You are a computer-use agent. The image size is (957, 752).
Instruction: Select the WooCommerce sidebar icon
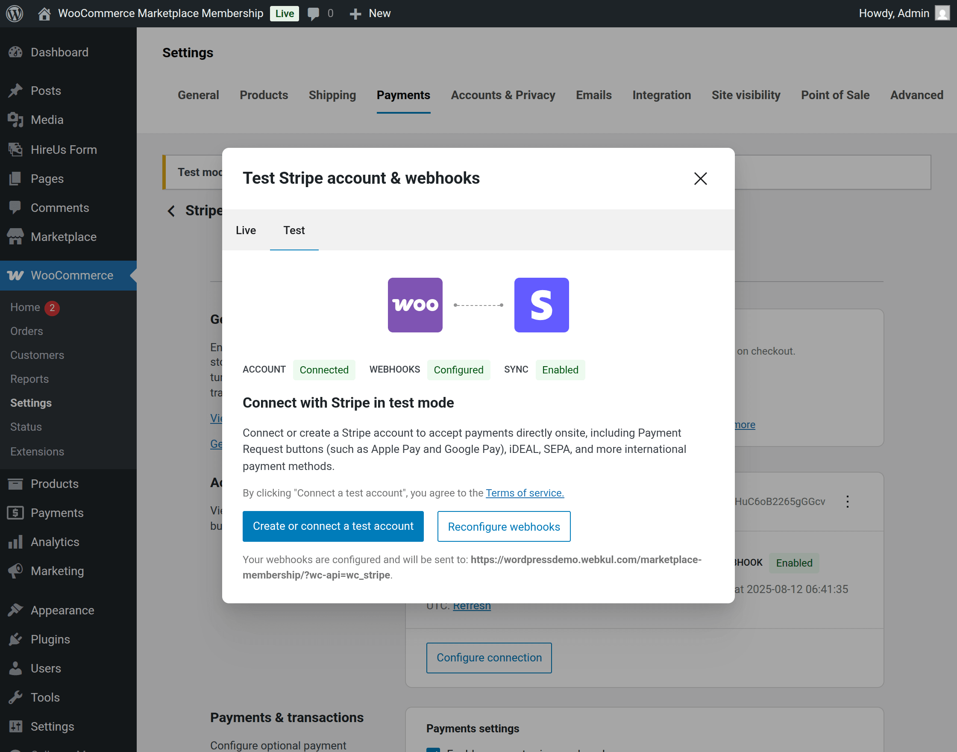coord(15,275)
